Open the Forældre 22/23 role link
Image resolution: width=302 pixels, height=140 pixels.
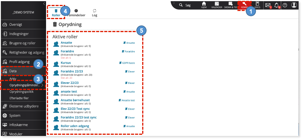coord(72,71)
